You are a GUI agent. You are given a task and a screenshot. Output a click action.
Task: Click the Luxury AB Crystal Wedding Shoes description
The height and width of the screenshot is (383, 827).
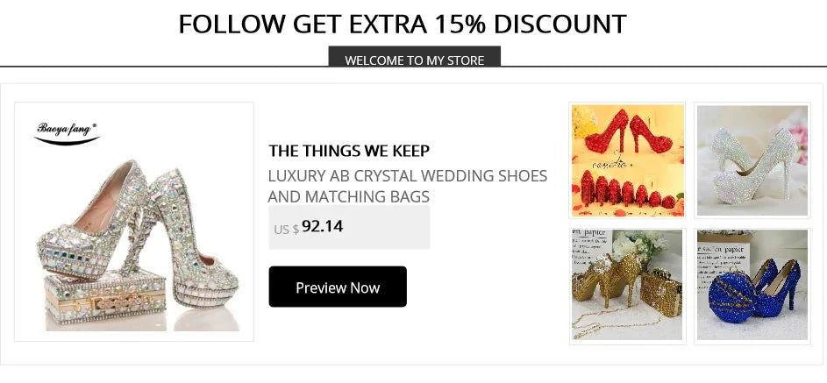[407, 186]
